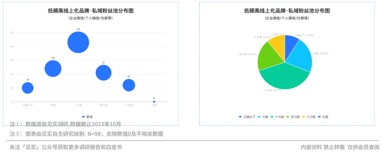Click the pie label 亿级 0%
This screenshot has height=152, width=382.
pos(278,34)
